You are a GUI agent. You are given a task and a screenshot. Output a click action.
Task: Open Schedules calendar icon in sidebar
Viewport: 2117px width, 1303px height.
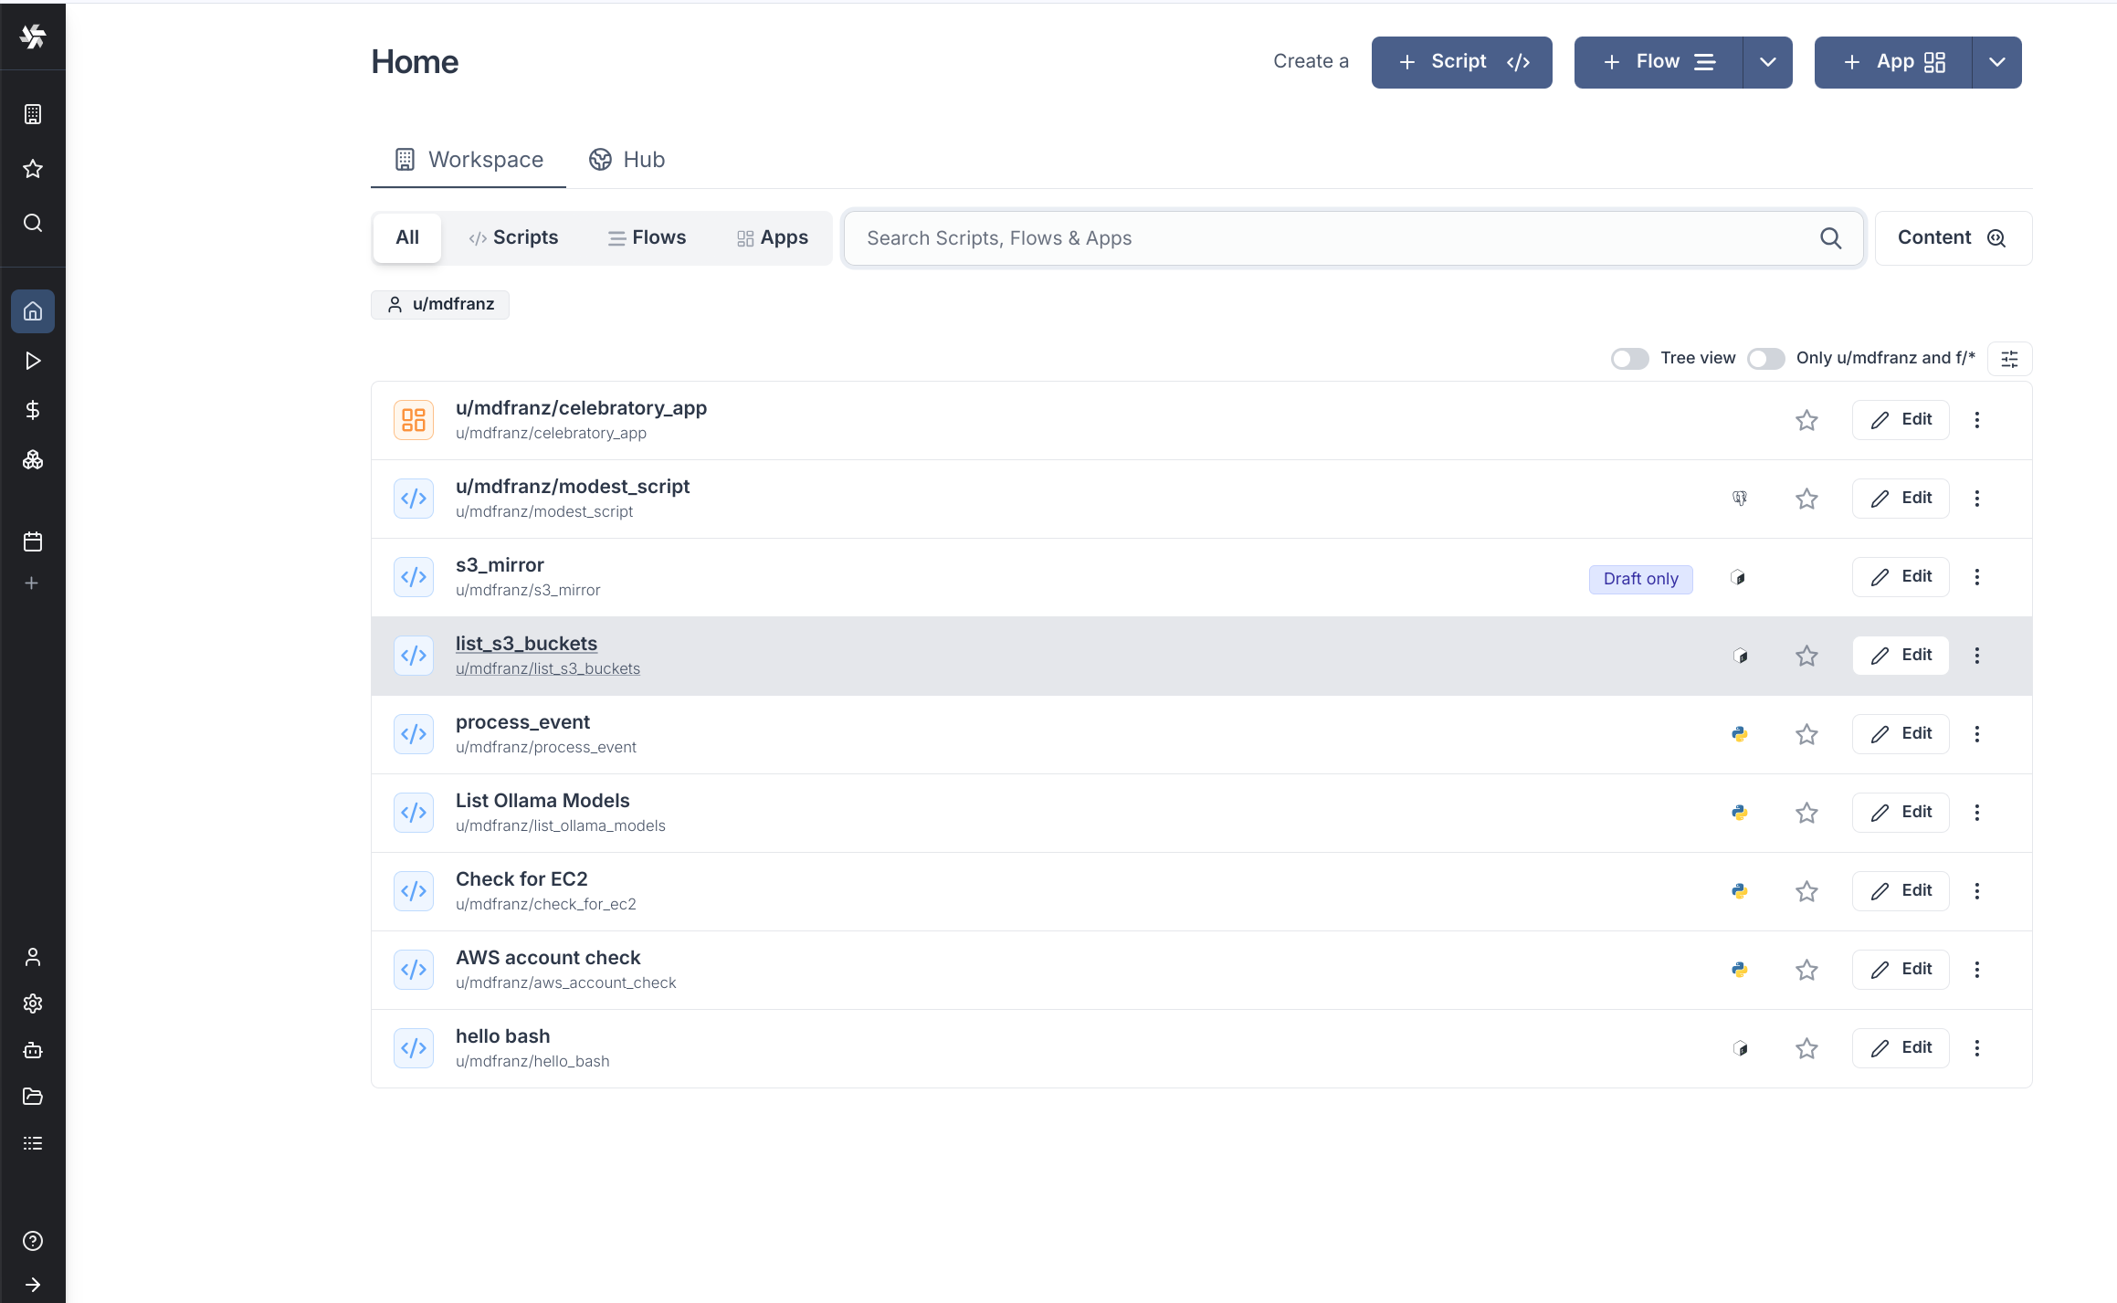tap(33, 541)
